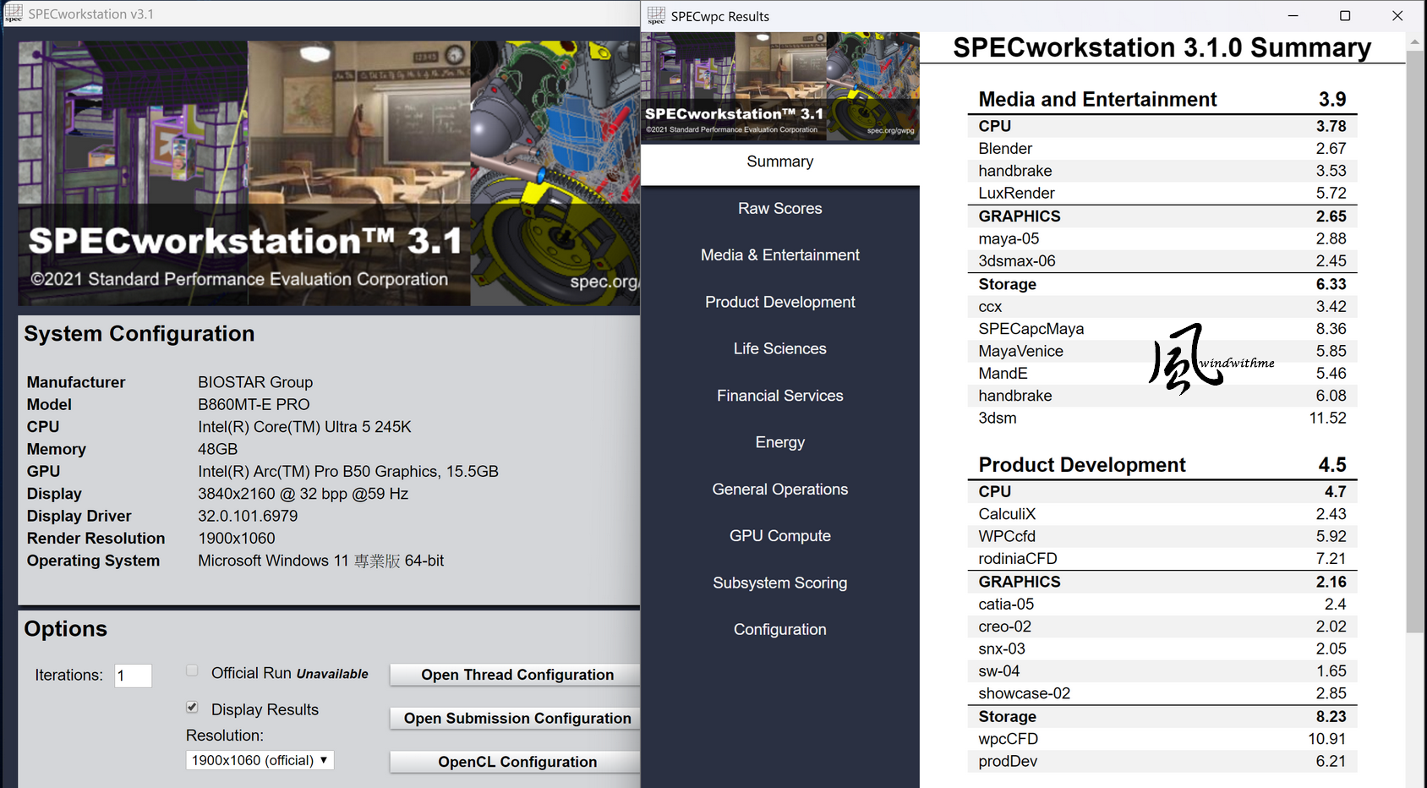Image resolution: width=1427 pixels, height=788 pixels.
Task: Click the 48GB memory value
Action: [217, 449]
